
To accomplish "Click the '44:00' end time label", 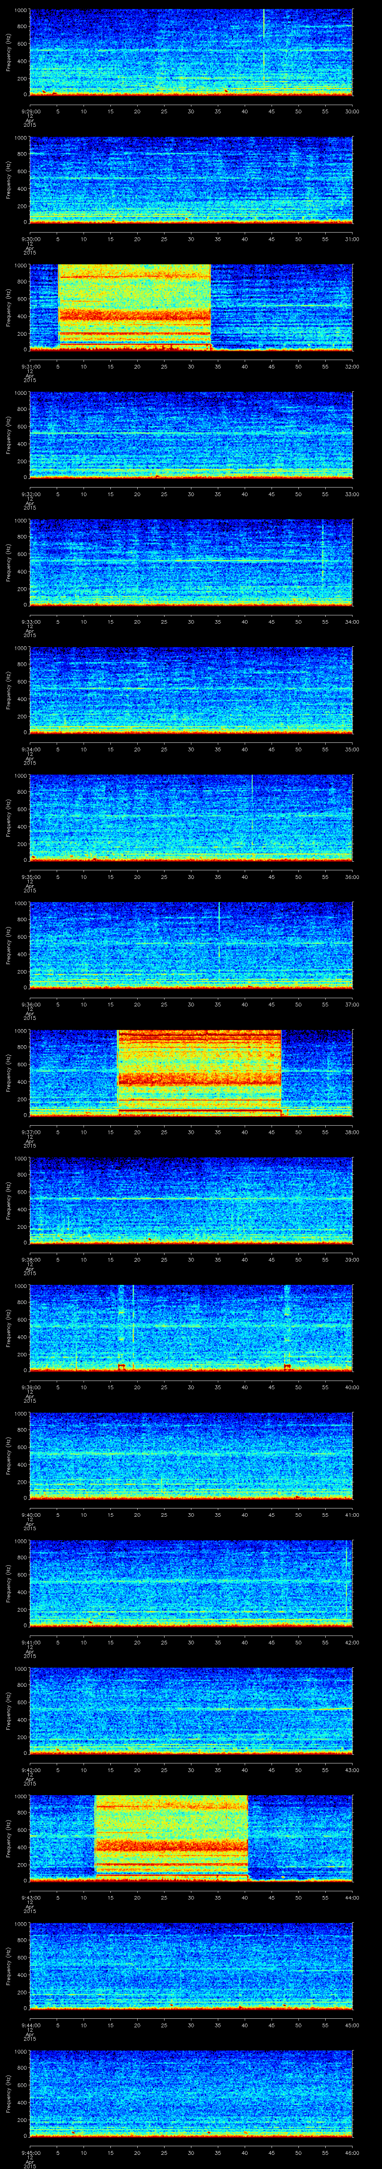I will (x=353, y=1898).
